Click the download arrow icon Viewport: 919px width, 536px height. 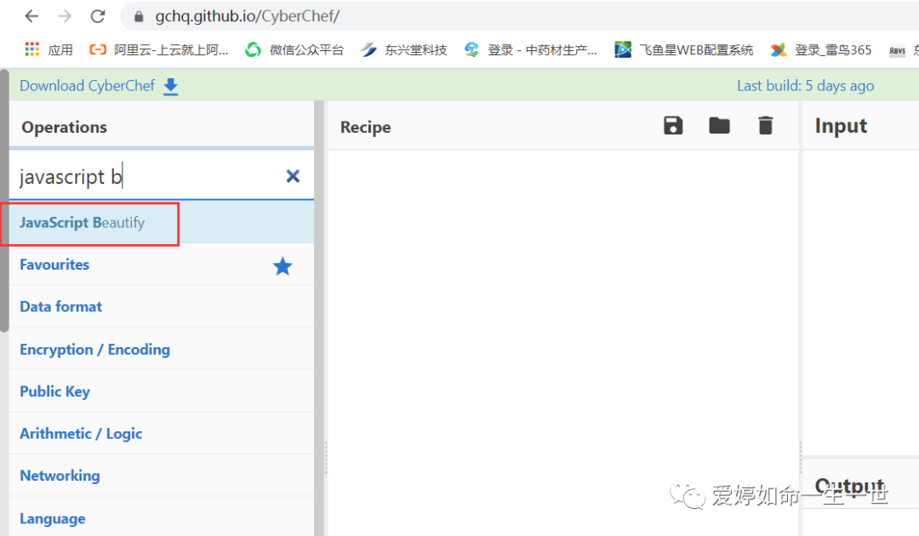(170, 86)
